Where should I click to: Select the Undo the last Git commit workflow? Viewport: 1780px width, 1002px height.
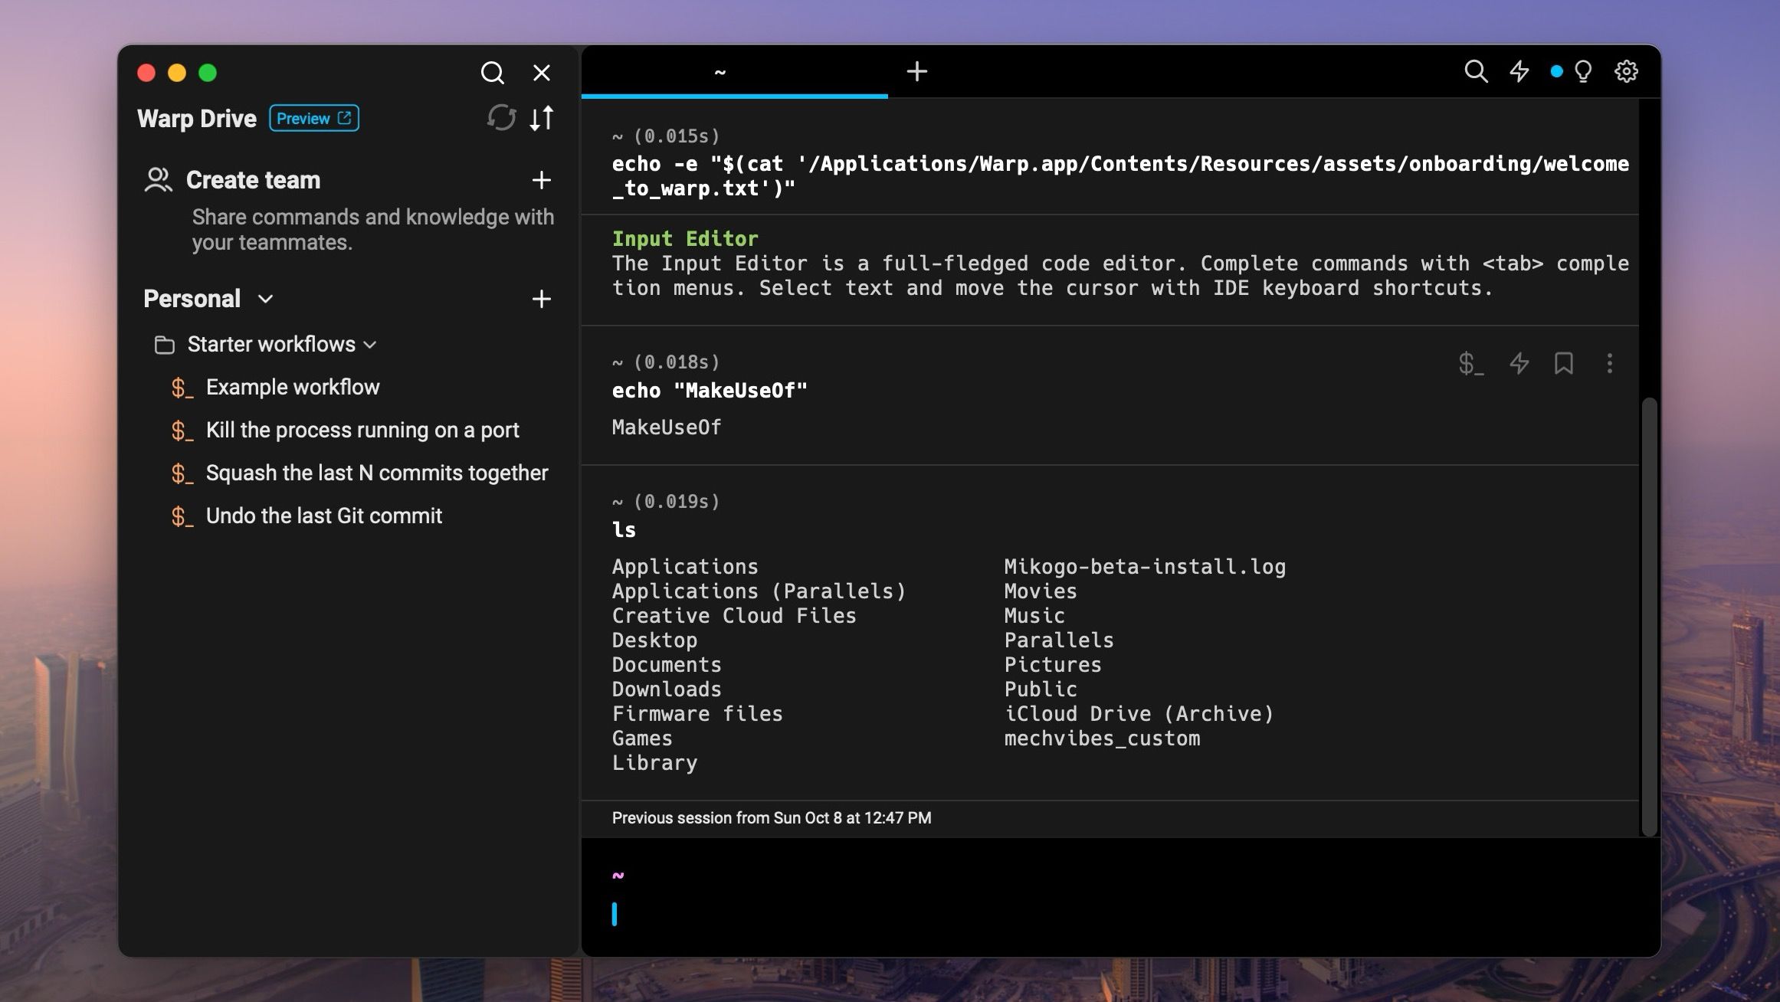324,515
